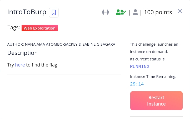Viewport: 190px width, 119px height.
Task: Click the 100 points label
Action: [x=158, y=12]
